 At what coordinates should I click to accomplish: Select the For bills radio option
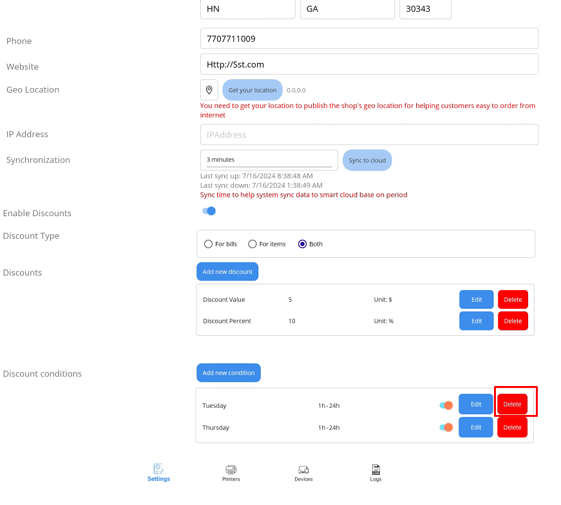(x=209, y=244)
